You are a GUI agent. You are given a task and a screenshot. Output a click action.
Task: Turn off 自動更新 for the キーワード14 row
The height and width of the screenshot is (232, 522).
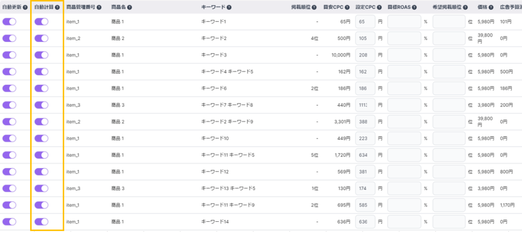(9, 222)
